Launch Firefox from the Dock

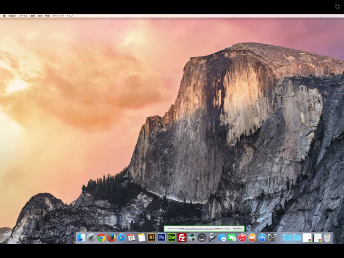(112, 237)
